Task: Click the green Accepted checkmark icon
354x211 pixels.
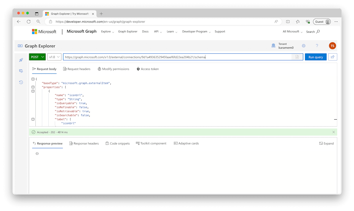Action: point(33,132)
